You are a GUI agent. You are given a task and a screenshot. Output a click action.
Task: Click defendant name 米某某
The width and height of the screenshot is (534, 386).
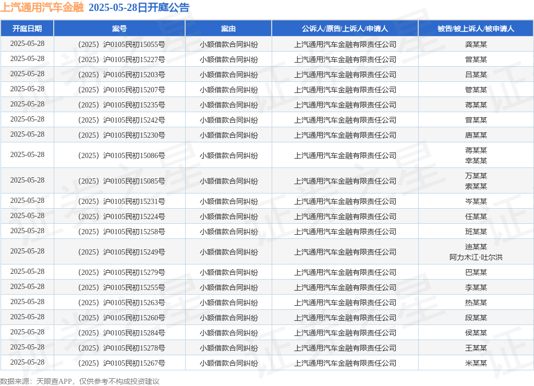[476, 363]
